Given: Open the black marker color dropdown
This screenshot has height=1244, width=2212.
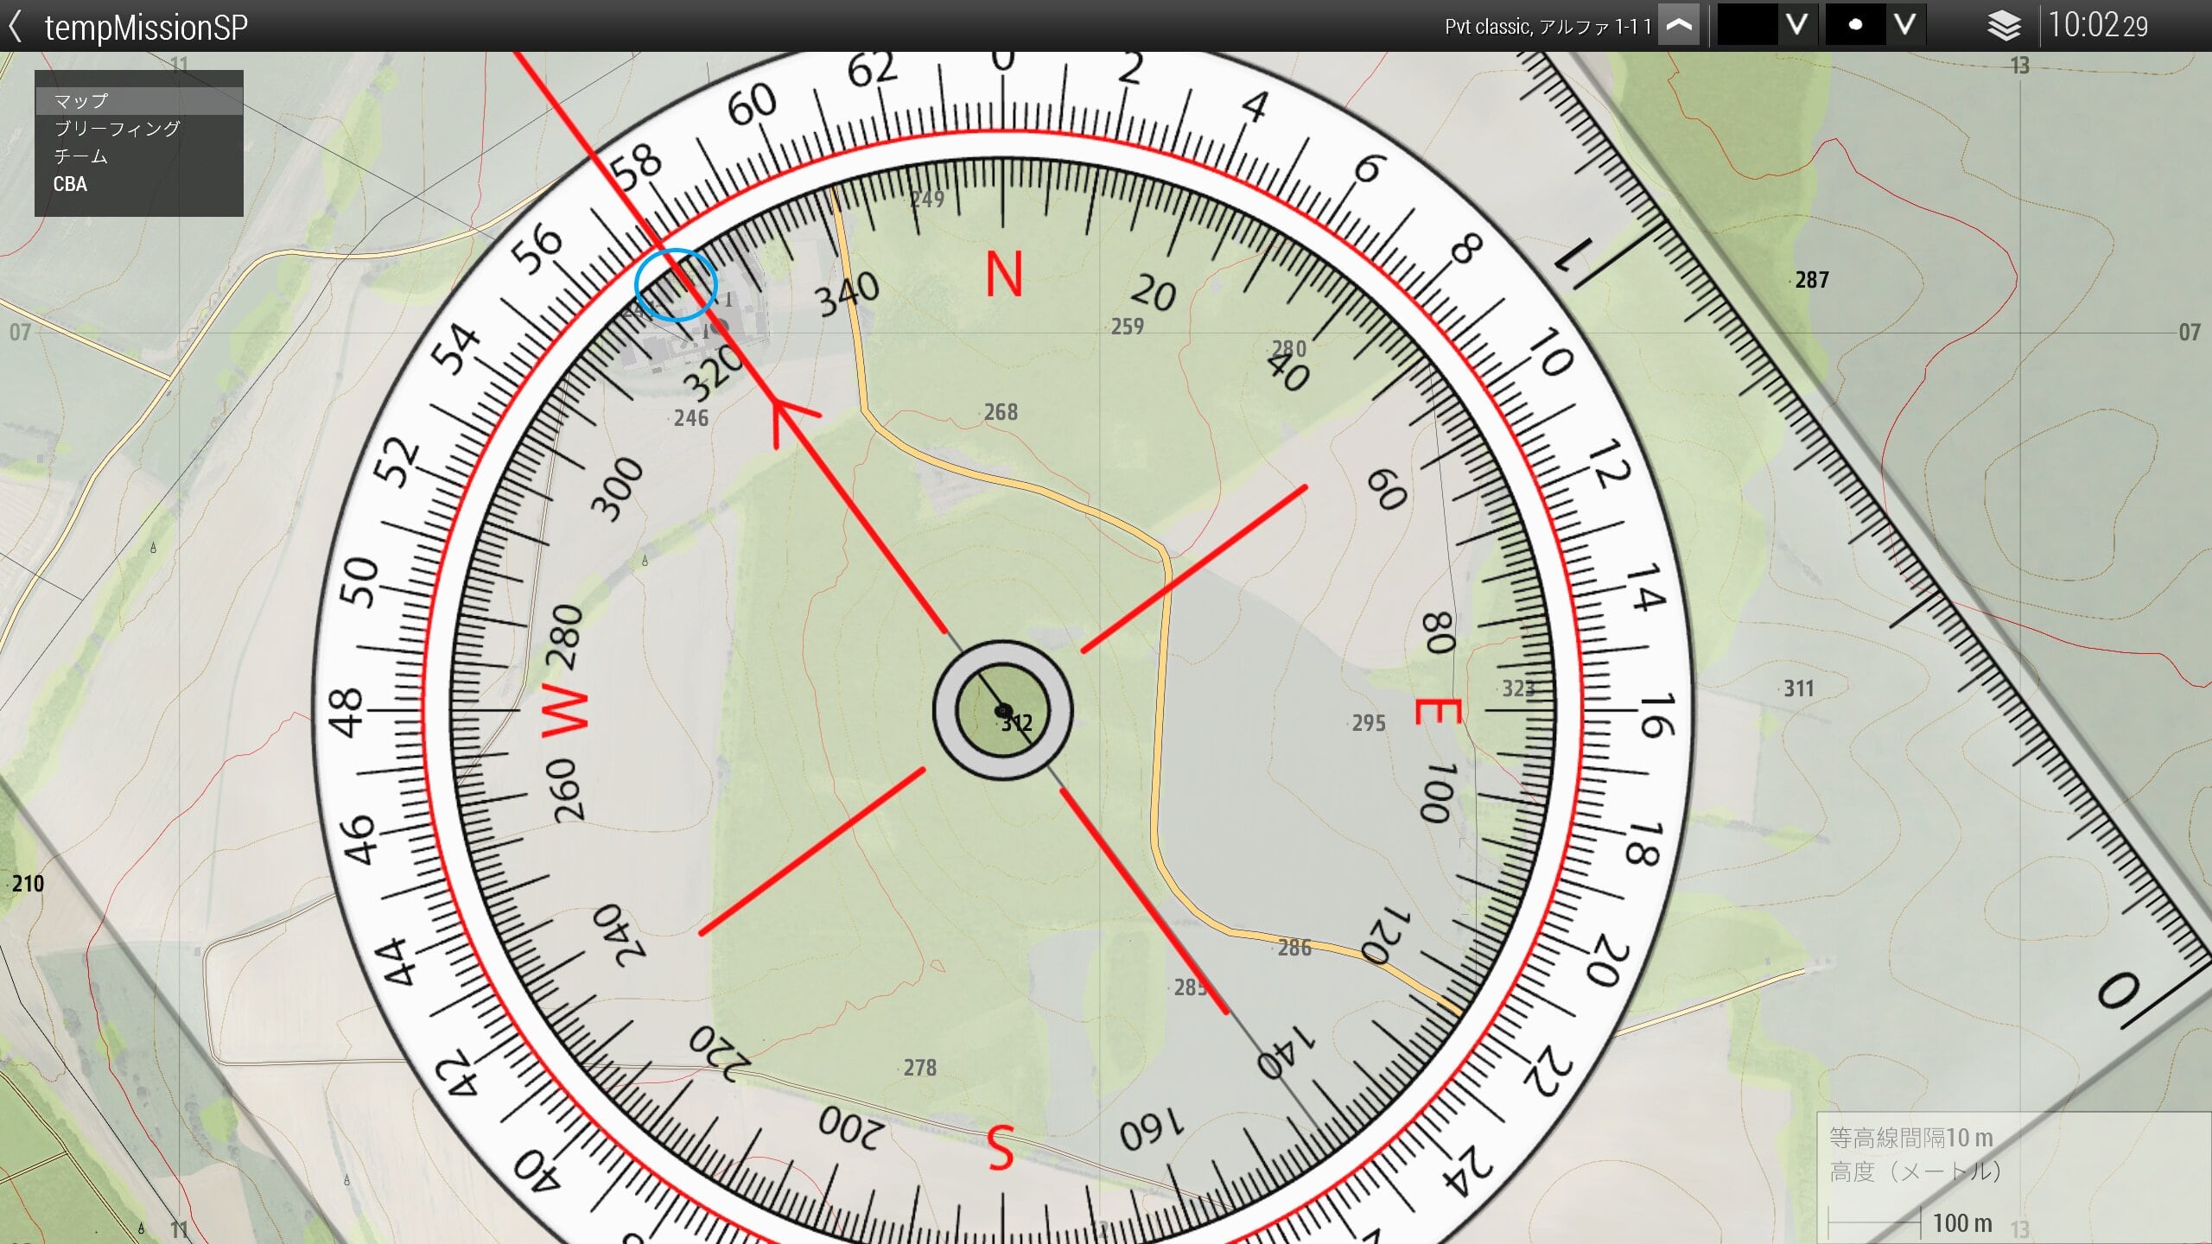Looking at the screenshot, I should 1797,25.
